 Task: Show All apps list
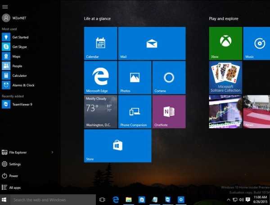(11, 187)
